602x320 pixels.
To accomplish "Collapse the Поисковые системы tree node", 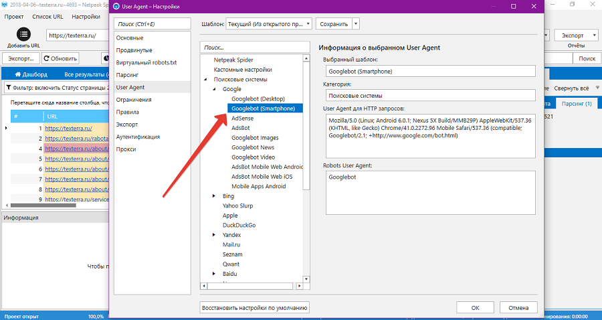I will click(x=205, y=80).
